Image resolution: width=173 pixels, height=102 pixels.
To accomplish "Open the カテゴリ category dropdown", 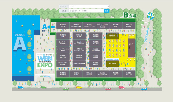I will (89, 6).
